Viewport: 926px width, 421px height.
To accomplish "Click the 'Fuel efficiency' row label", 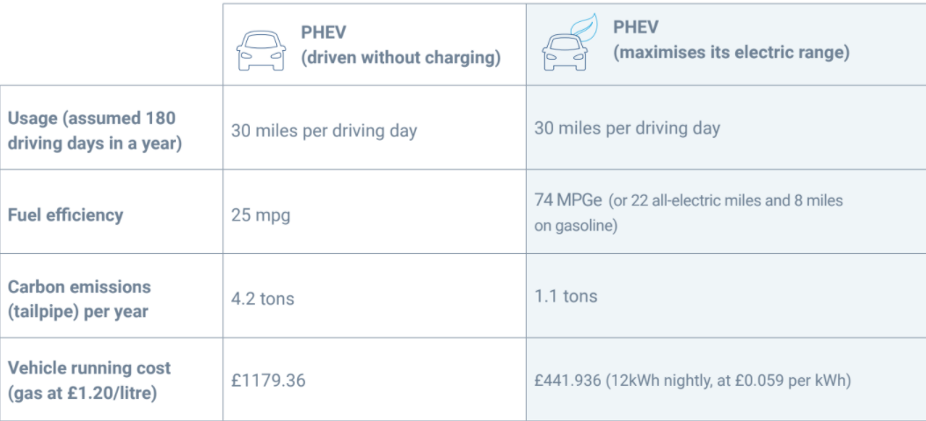I will pos(64,215).
